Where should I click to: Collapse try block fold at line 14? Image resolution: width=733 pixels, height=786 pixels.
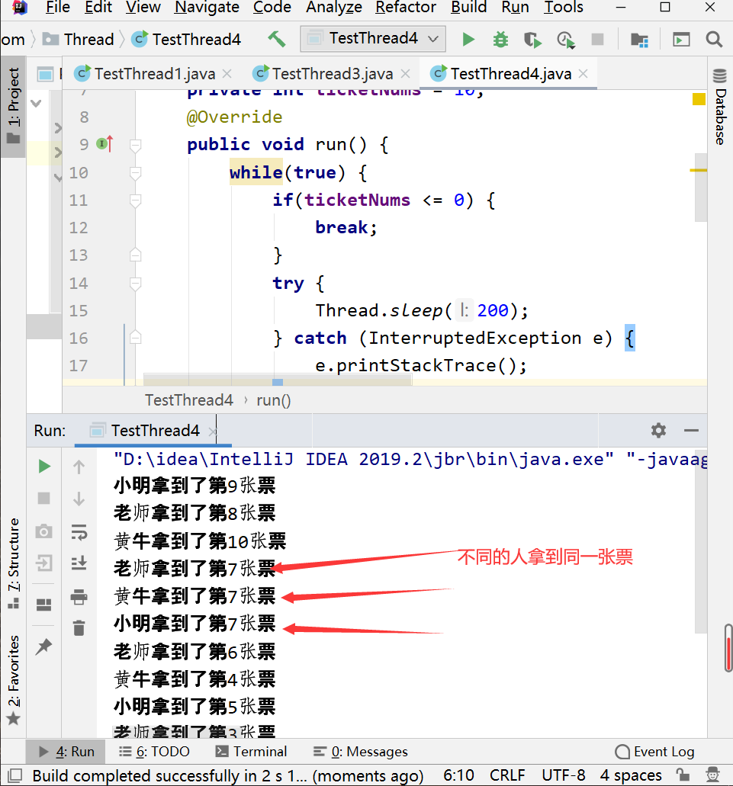tap(135, 284)
